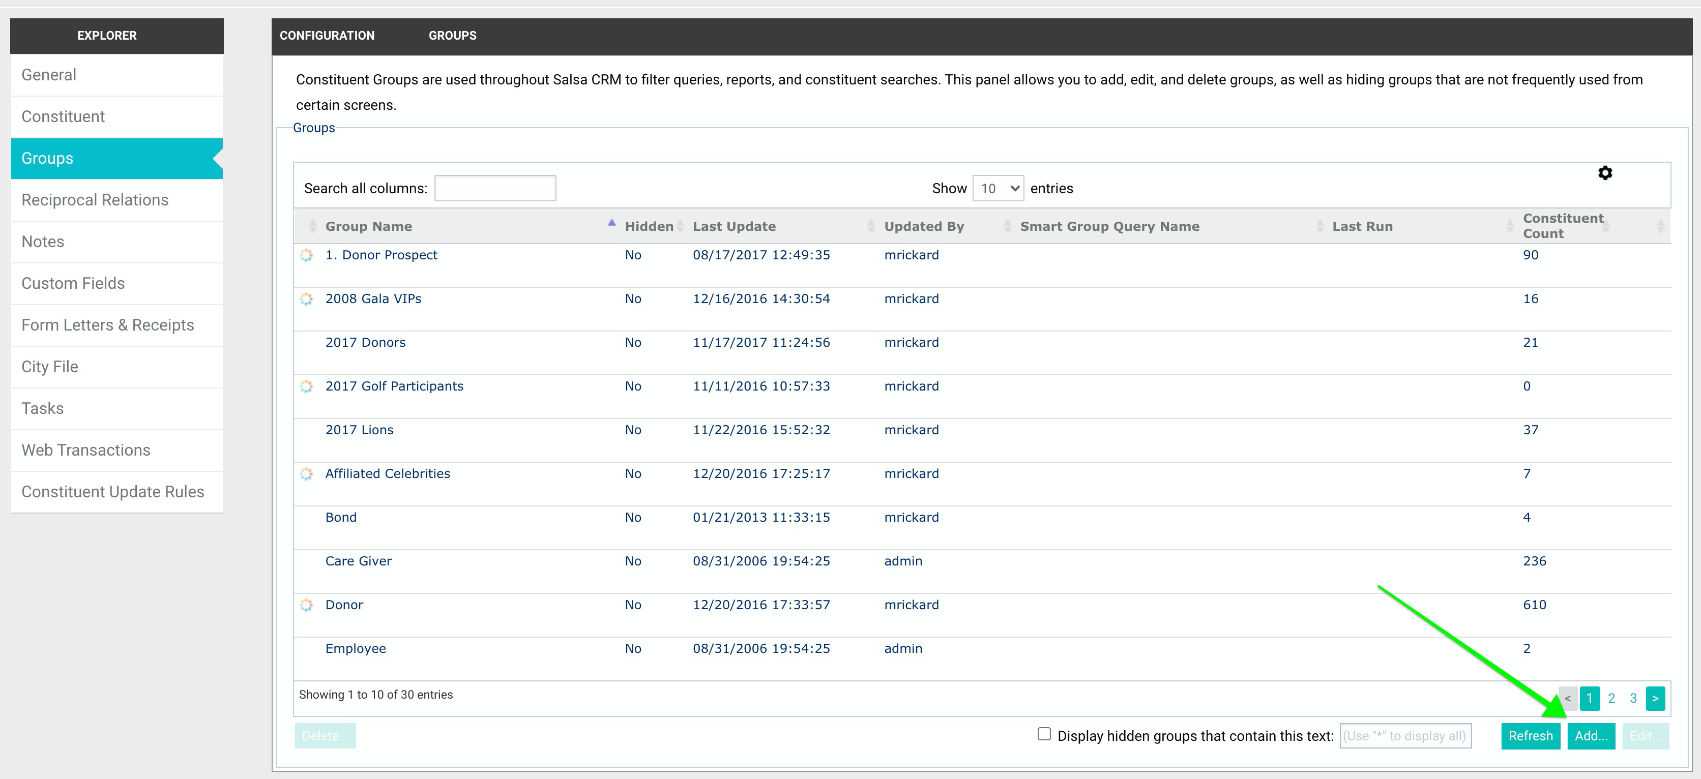Sort by Constituent Count column header
Viewport: 1701px width, 779px height.
click(1562, 226)
